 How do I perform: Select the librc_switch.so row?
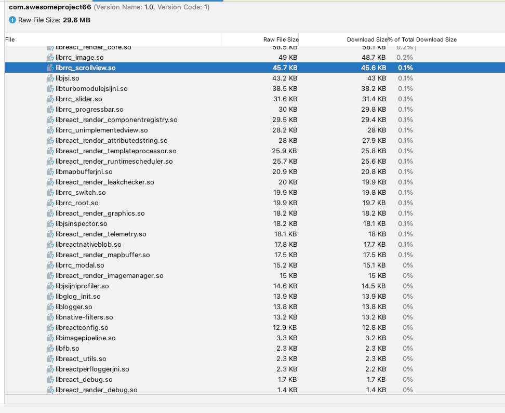point(156,192)
